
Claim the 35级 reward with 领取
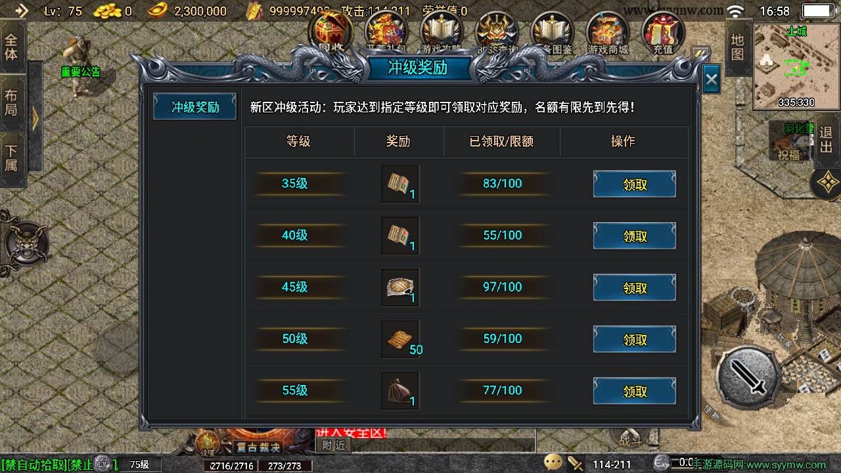coord(635,185)
